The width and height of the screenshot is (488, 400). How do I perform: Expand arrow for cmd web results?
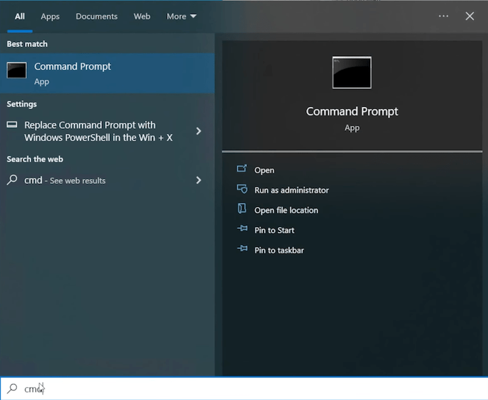click(199, 180)
